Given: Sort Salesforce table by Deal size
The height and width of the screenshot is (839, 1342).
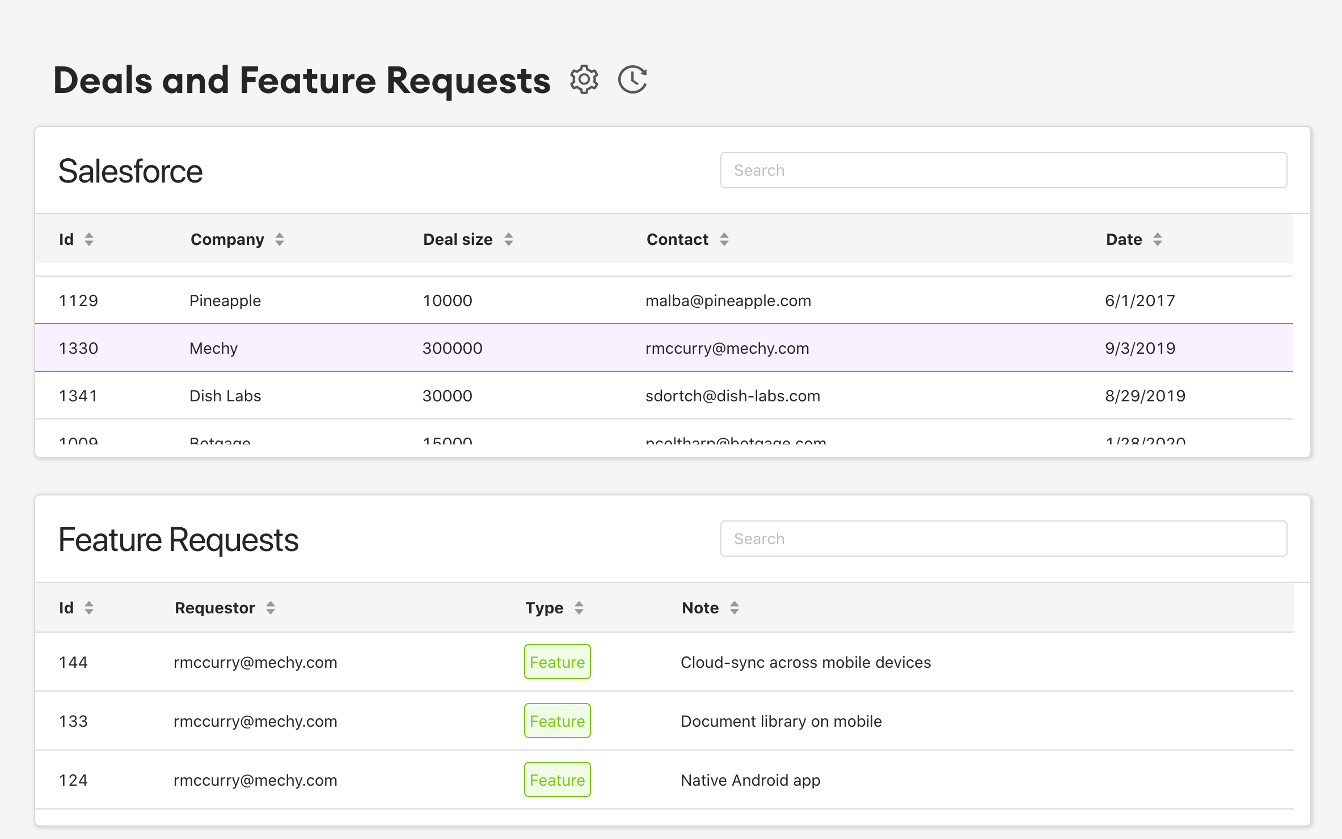Looking at the screenshot, I should coord(509,239).
